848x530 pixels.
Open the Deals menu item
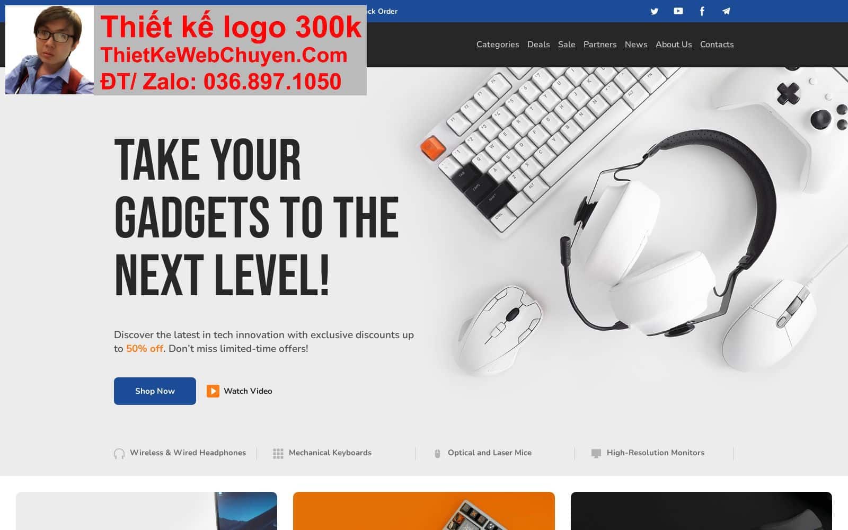(x=538, y=45)
